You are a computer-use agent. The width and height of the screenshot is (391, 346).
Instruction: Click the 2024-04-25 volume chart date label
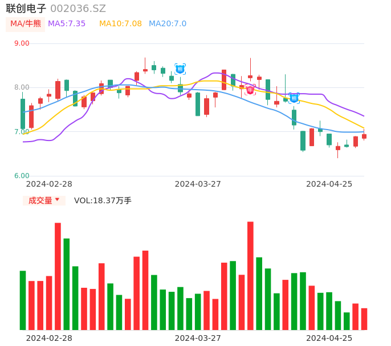(x=329, y=338)
